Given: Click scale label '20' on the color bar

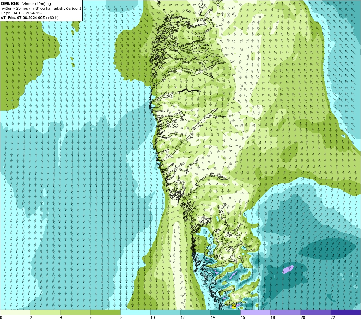Looking at the screenshot, I should [303, 318].
